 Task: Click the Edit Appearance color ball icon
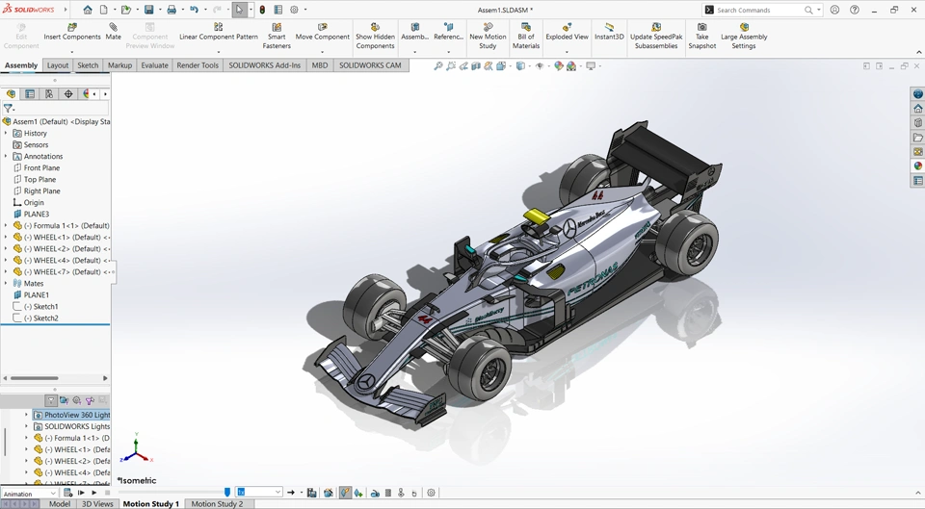[558, 66]
